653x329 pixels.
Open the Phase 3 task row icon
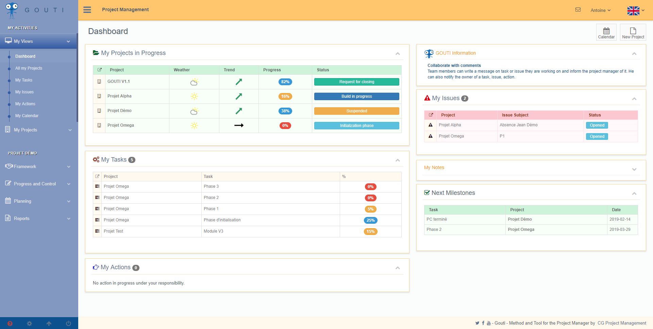pyautogui.click(x=97, y=186)
